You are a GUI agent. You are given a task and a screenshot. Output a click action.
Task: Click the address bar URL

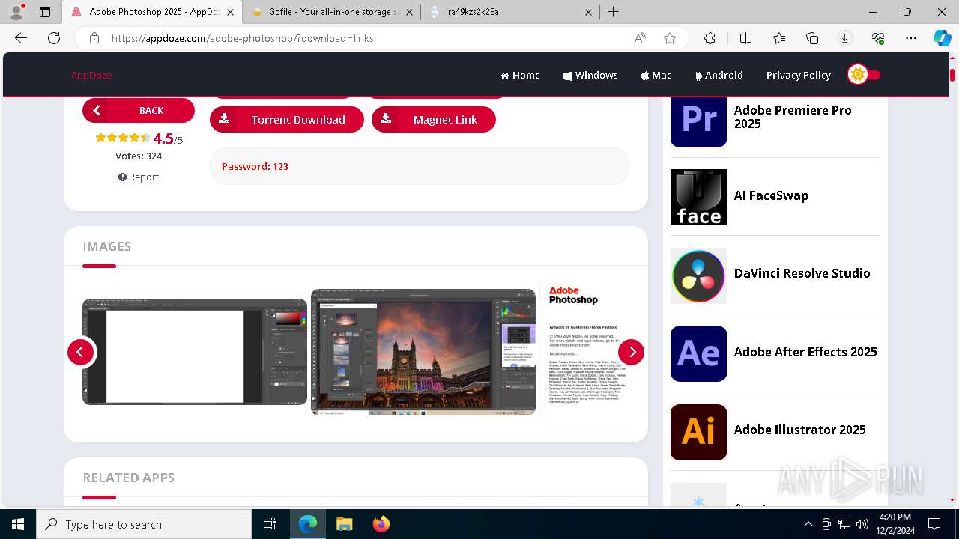(242, 38)
